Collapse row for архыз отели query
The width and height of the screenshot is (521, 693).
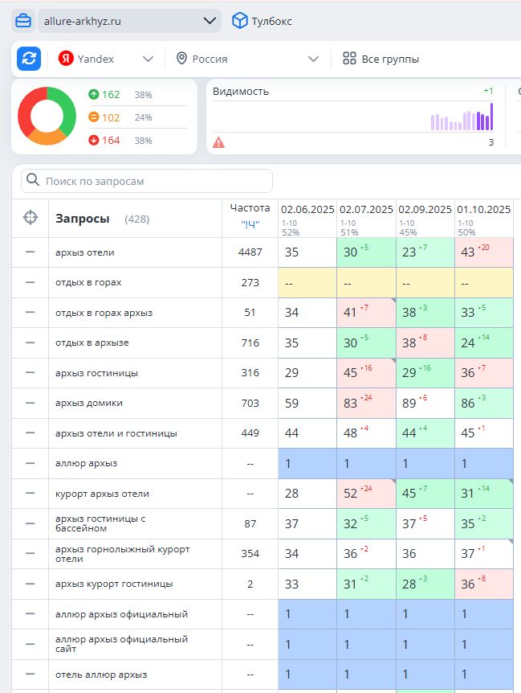click(31, 252)
